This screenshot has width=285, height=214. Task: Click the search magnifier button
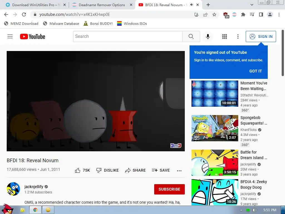[191, 37]
